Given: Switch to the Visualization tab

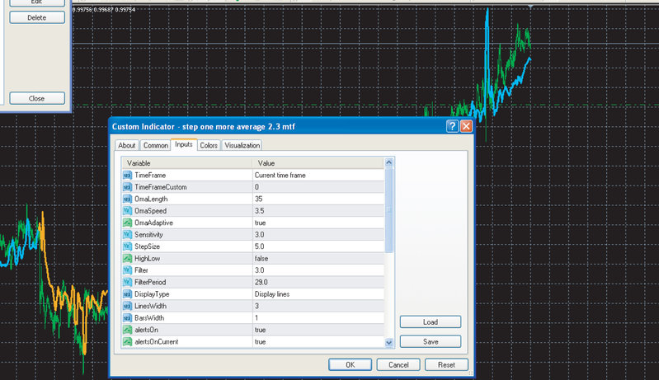Looking at the screenshot, I should click(x=242, y=145).
